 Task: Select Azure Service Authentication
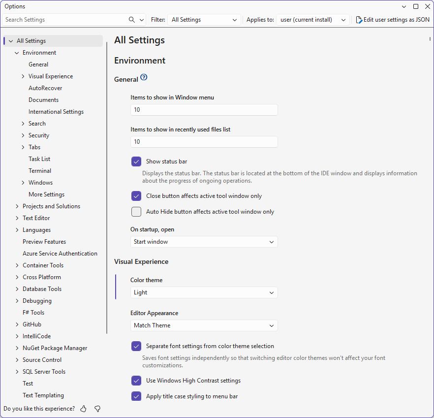coord(60,254)
